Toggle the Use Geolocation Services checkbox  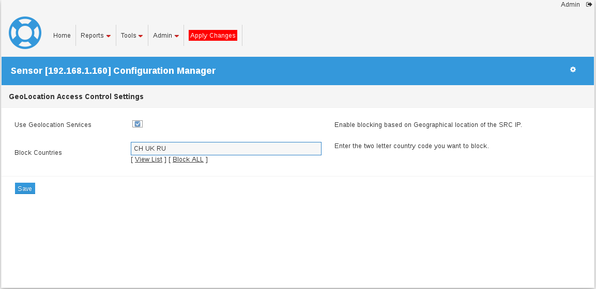coord(137,124)
